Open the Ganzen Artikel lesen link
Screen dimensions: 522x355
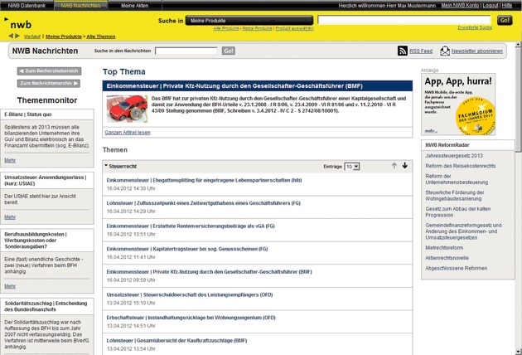(127, 133)
